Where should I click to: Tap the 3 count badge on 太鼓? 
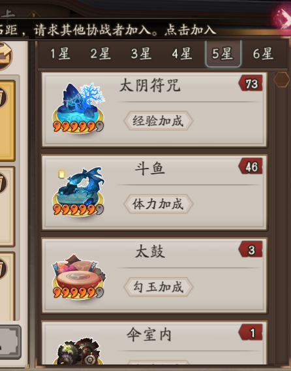(x=251, y=250)
